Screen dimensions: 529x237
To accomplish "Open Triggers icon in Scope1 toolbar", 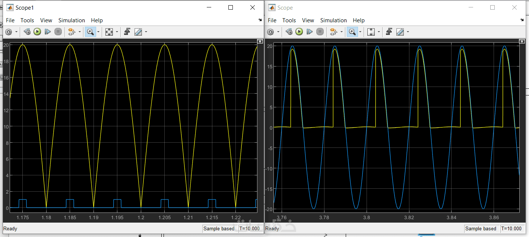I will pos(127,32).
